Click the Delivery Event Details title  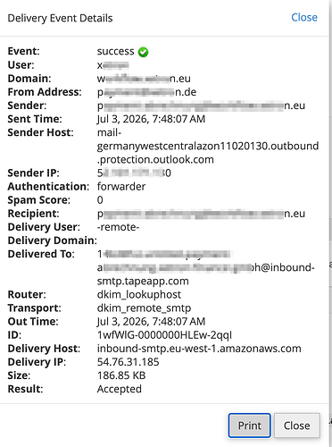[60, 18]
